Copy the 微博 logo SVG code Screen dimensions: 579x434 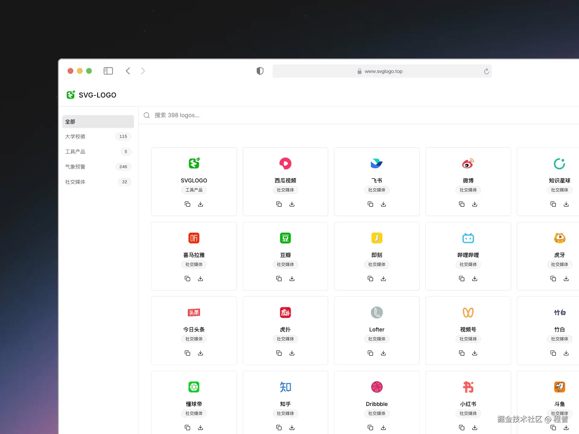coord(461,204)
